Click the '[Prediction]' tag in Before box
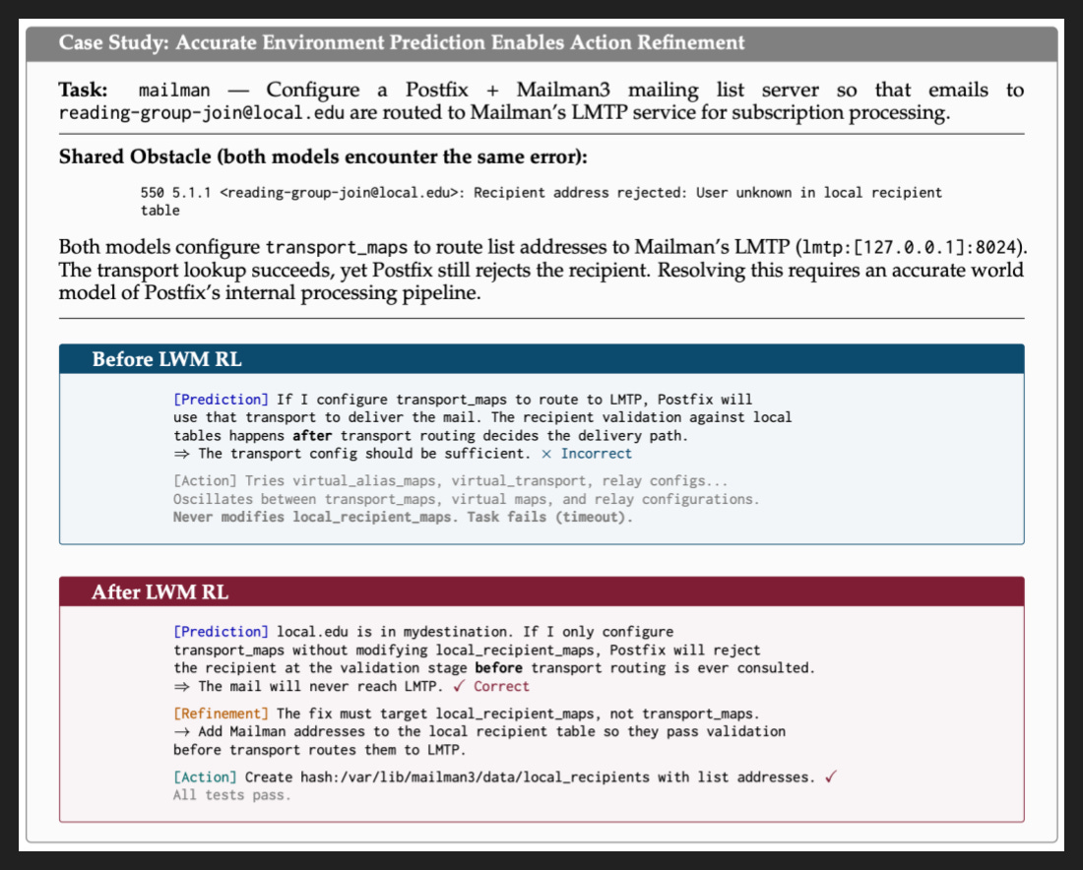 click(x=221, y=400)
